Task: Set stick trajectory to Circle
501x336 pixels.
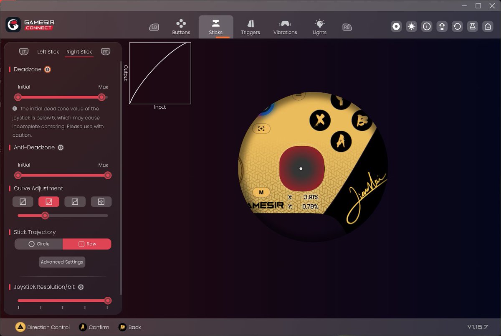Action: [x=39, y=244]
